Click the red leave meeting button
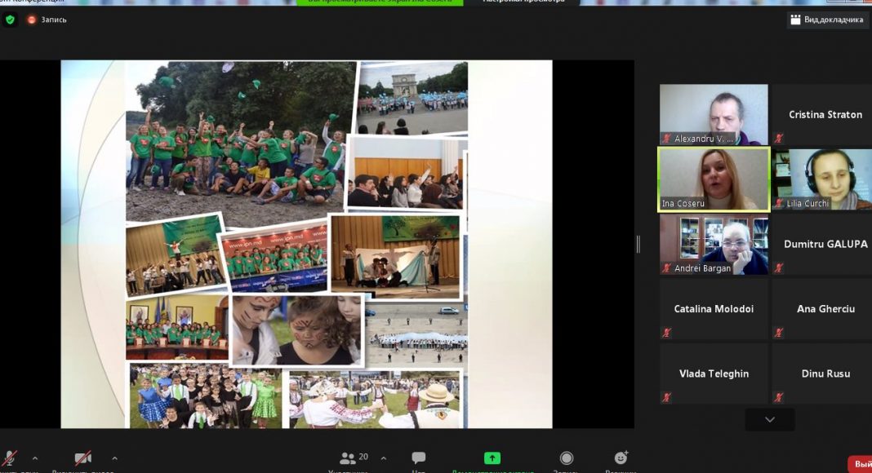The height and width of the screenshot is (473, 872). pyautogui.click(x=860, y=464)
